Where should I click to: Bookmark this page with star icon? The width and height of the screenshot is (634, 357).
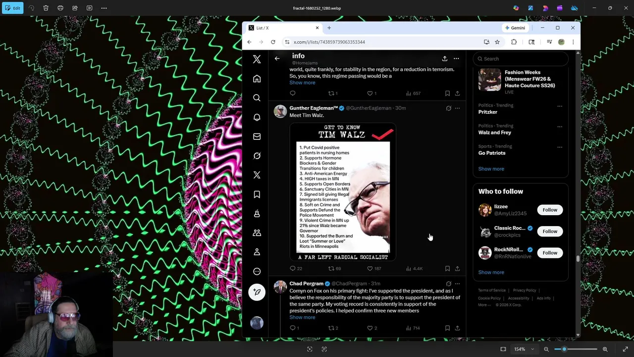click(497, 42)
